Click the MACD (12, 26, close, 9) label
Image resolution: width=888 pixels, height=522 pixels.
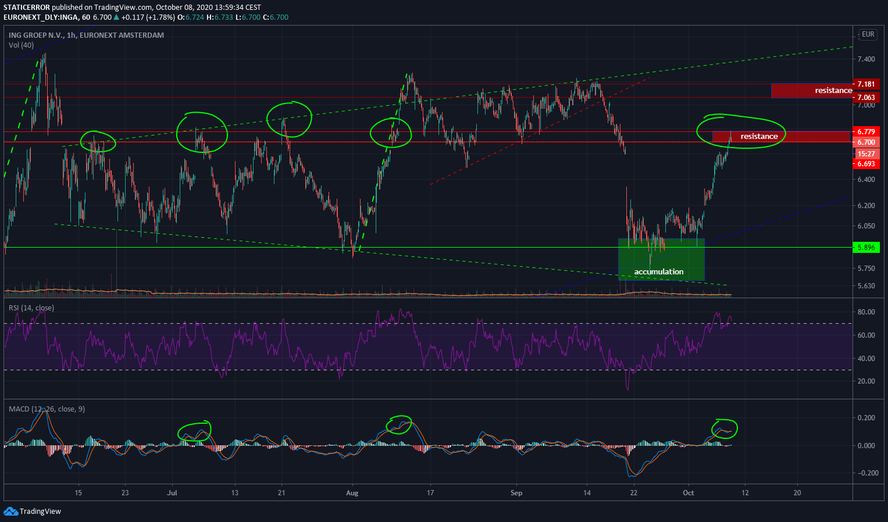pyautogui.click(x=47, y=409)
